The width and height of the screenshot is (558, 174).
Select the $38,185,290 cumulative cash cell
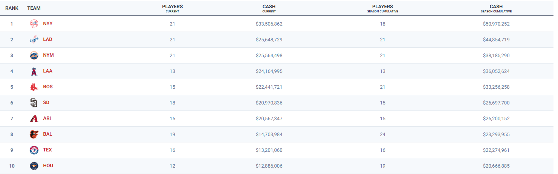pyautogui.click(x=496, y=55)
